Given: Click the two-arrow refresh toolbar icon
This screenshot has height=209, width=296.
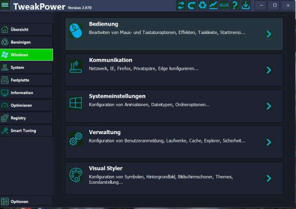Looking at the screenshot, I should 181,6.
